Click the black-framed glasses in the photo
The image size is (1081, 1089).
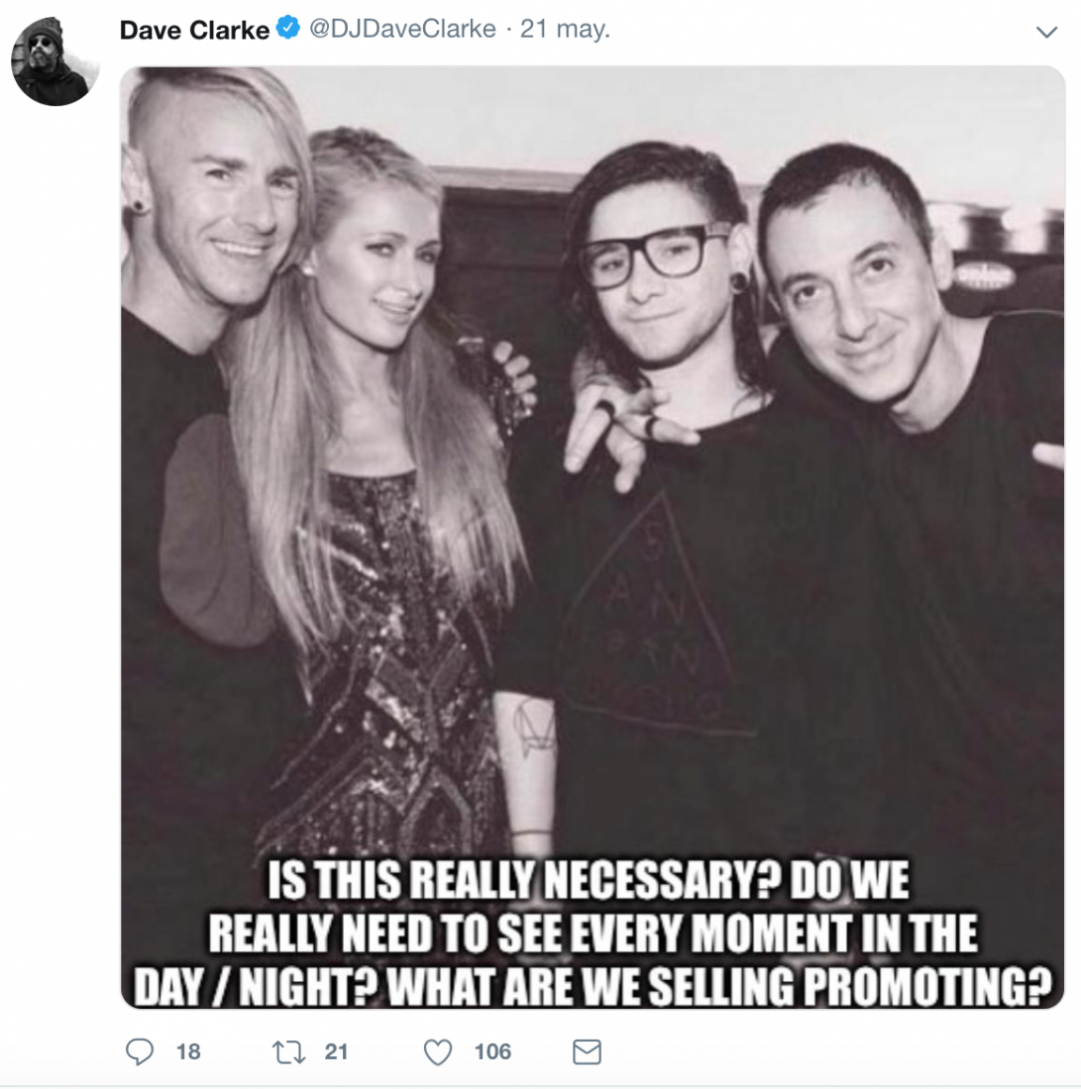pos(654,251)
